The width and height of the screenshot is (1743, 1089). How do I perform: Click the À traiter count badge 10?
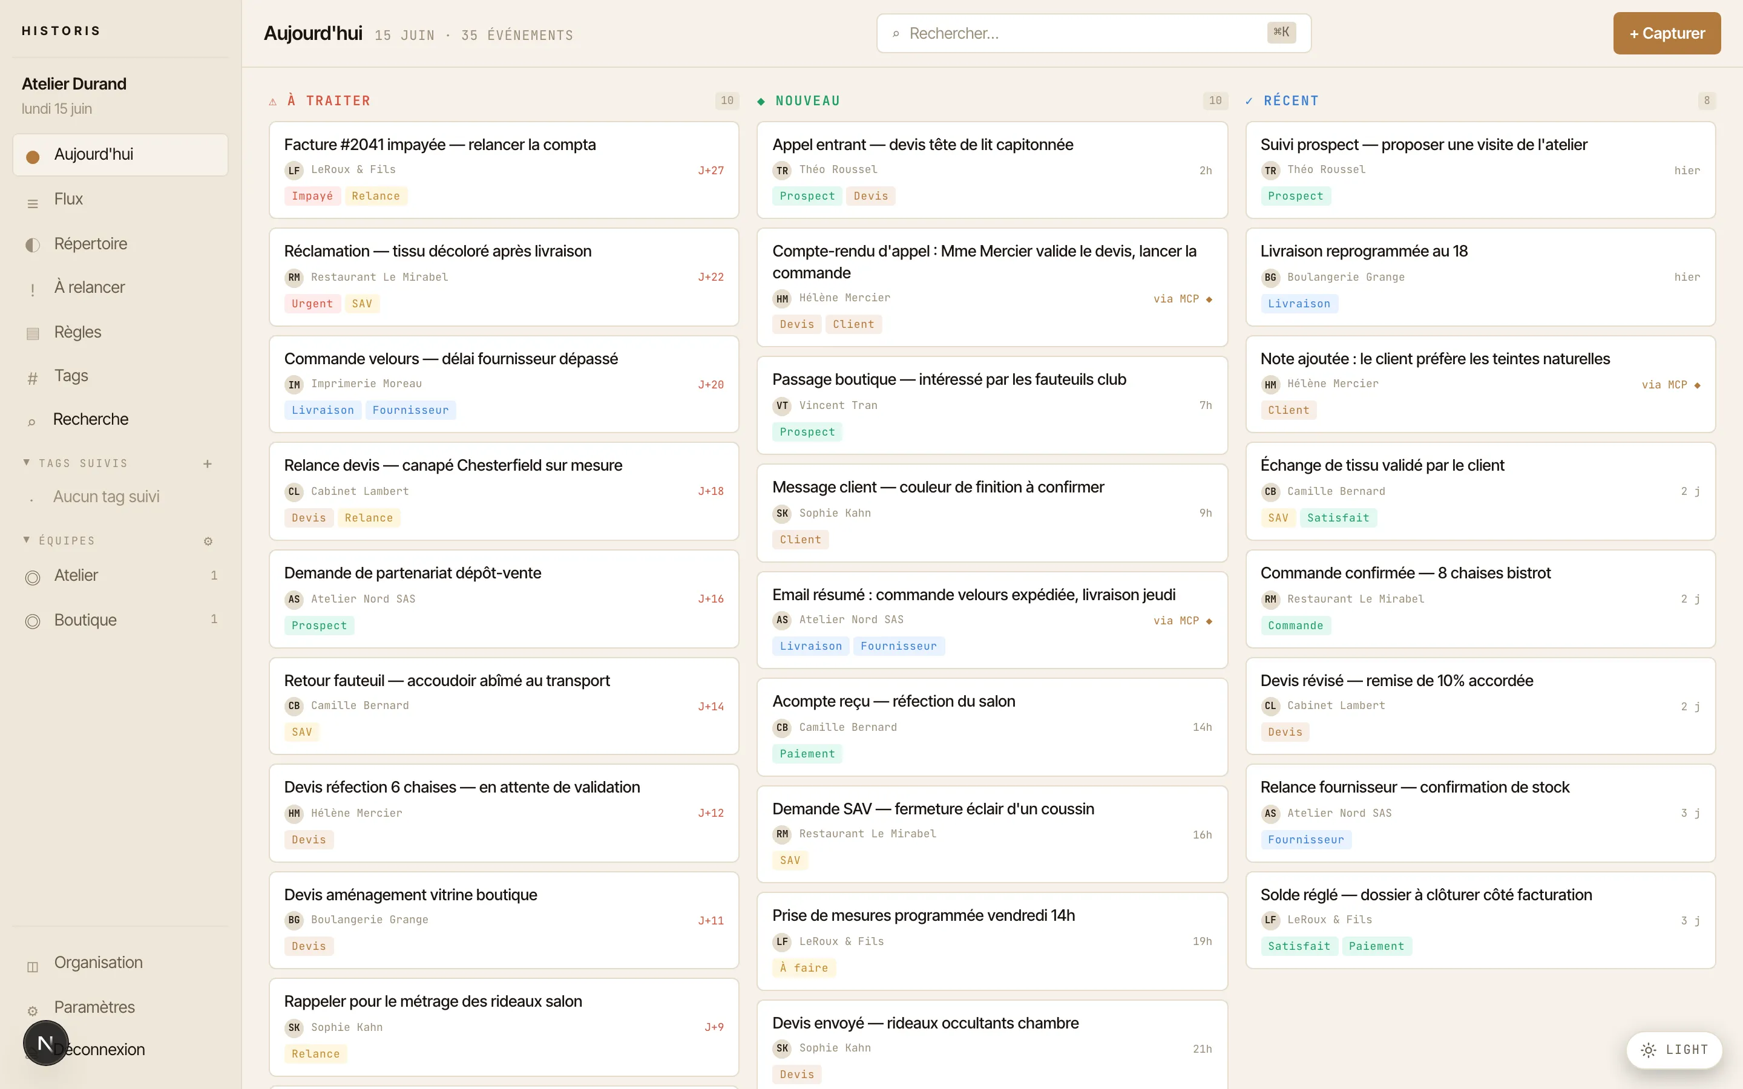click(727, 101)
